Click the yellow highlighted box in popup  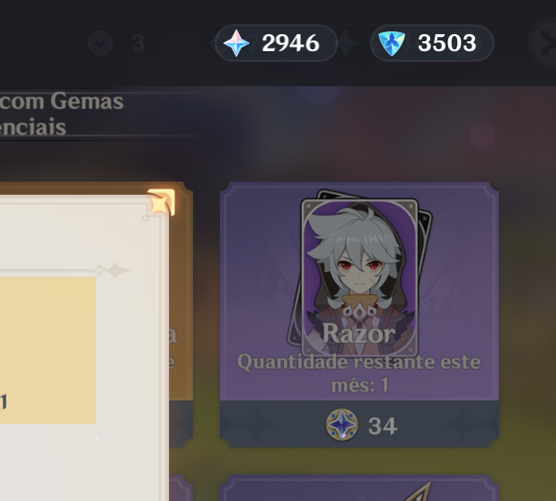[x=48, y=350]
